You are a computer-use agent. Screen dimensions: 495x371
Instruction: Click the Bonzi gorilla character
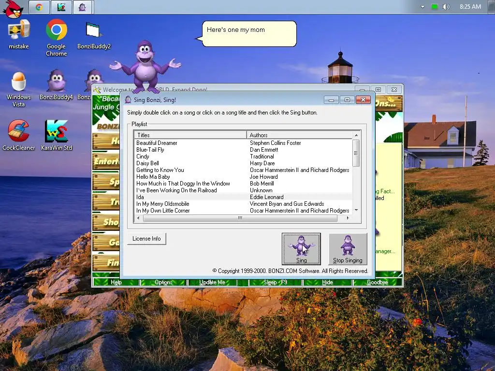[145, 66]
